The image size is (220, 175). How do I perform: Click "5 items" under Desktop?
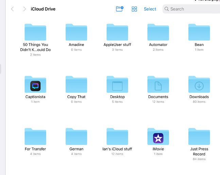coord(117,102)
